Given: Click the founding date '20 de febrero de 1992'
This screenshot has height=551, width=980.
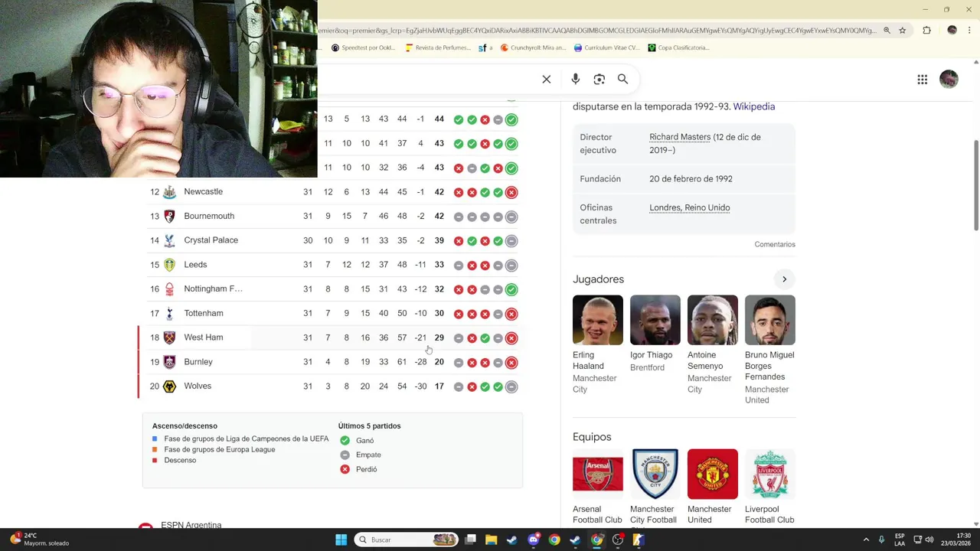Looking at the screenshot, I should (x=691, y=178).
